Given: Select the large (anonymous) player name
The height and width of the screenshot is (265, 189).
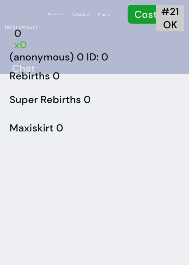Looking at the screenshot, I should [42, 57].
